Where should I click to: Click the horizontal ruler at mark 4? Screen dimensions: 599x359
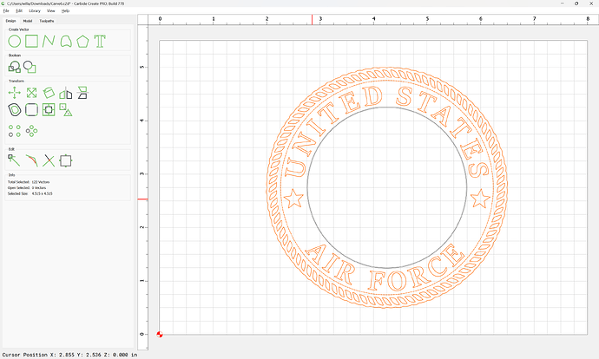373,20
